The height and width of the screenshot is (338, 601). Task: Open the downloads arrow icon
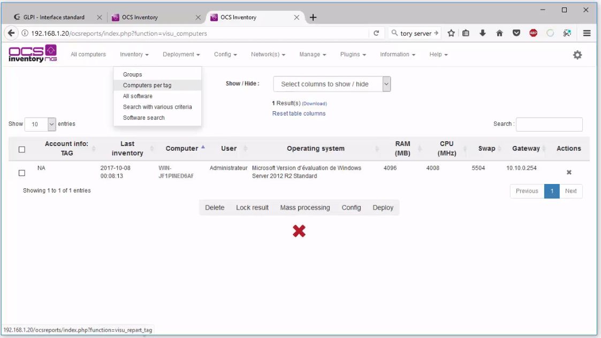(483, 33)
